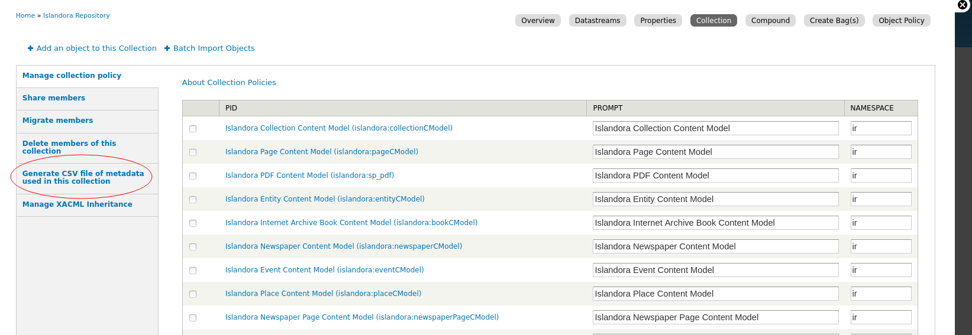Open the islandora:placeCModel PID link
This screenshot has height=335, width=972.
pos(324,294)
